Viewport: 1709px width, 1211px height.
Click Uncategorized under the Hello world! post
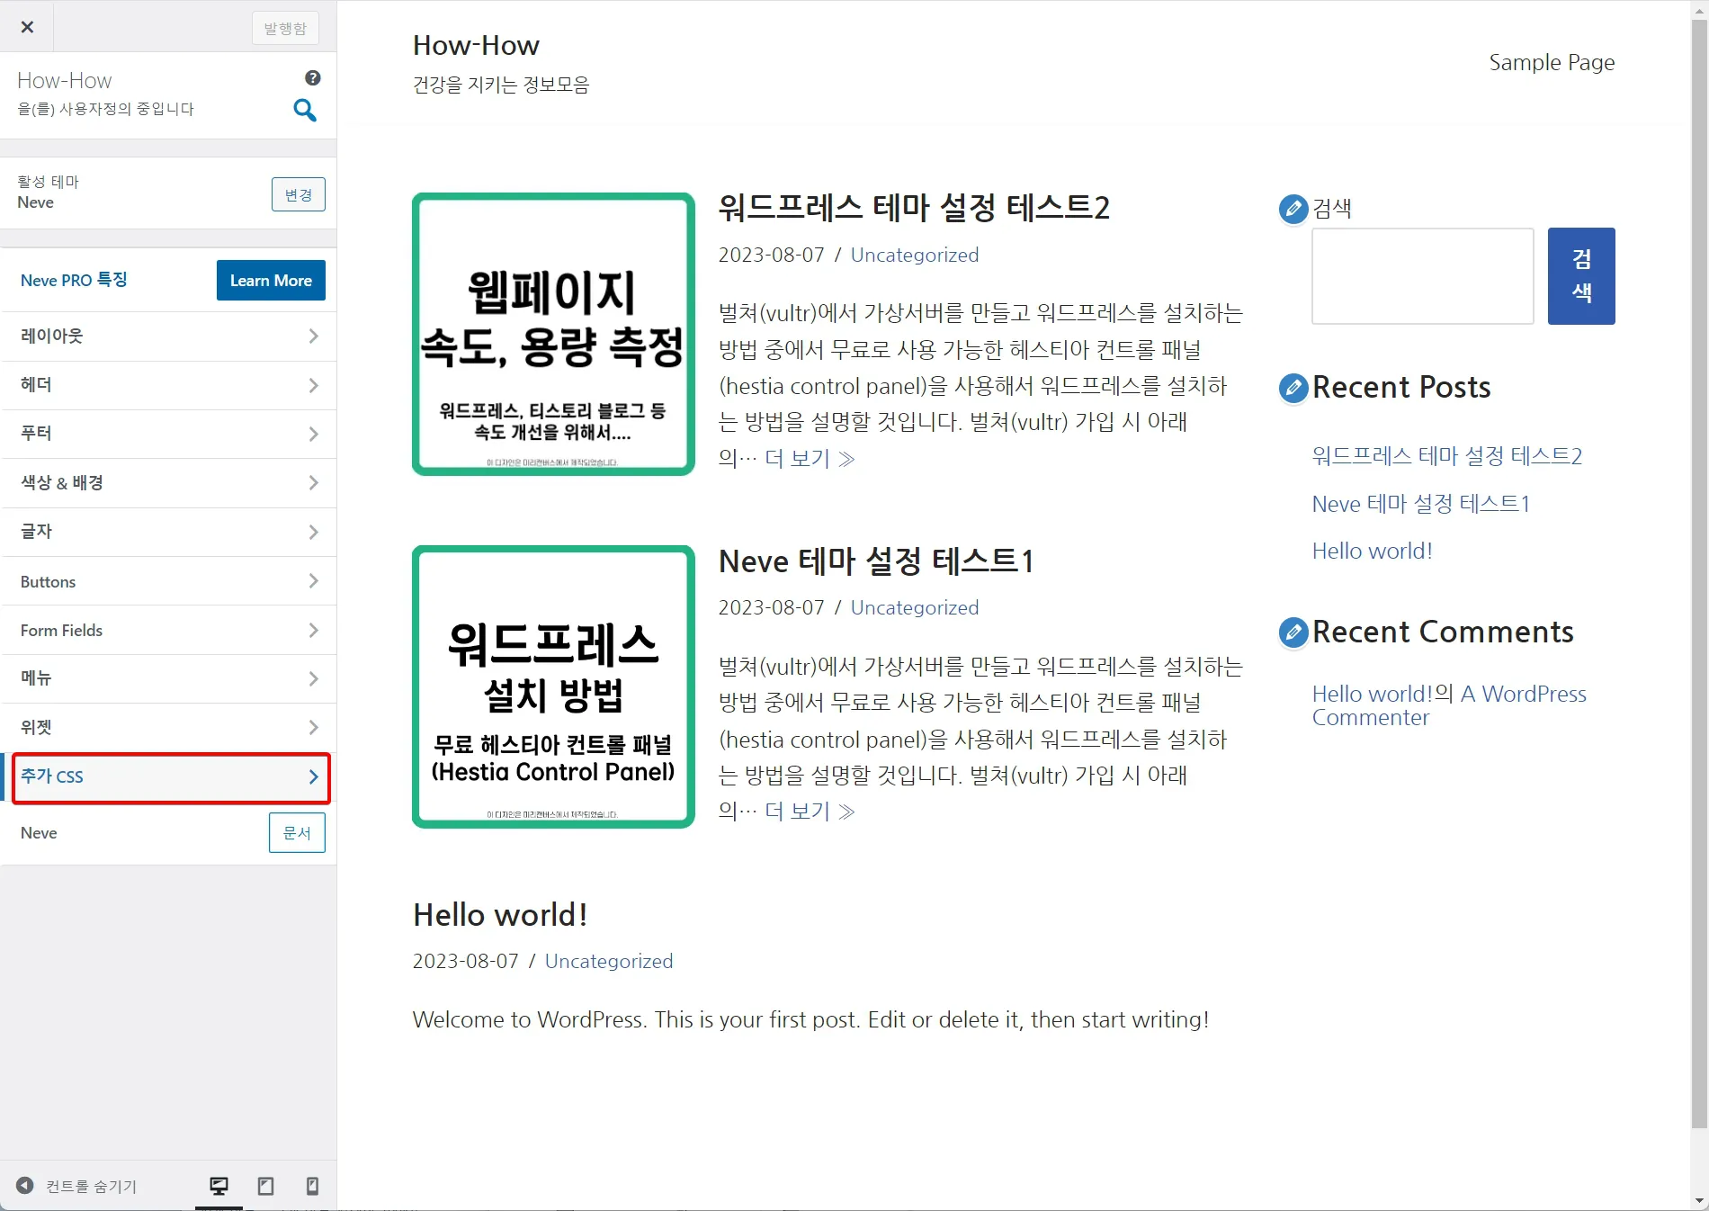[609, 961]
